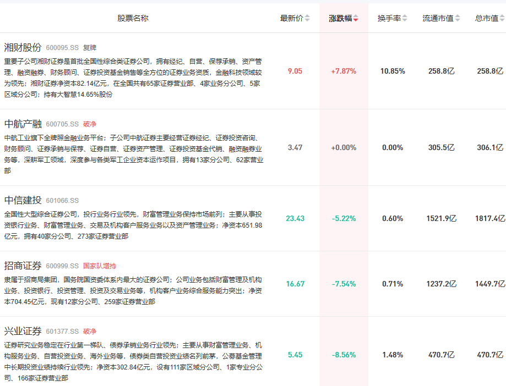Select the 中信建投 stock name

(x=23, y=200)
